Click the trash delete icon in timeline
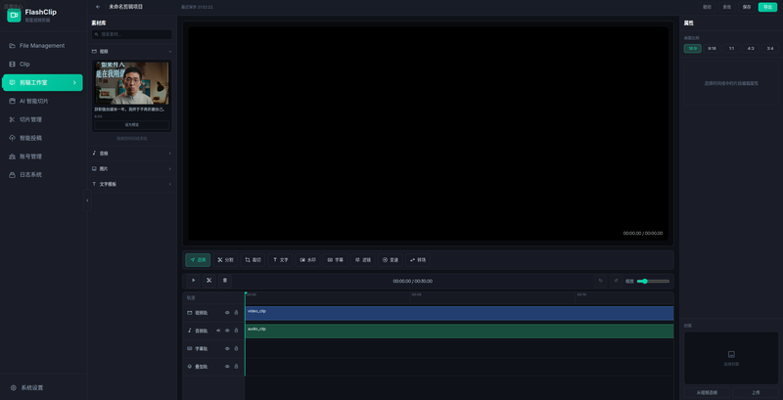Image resolution: width=783 pixels, height=400 pixels. point(224,281)
